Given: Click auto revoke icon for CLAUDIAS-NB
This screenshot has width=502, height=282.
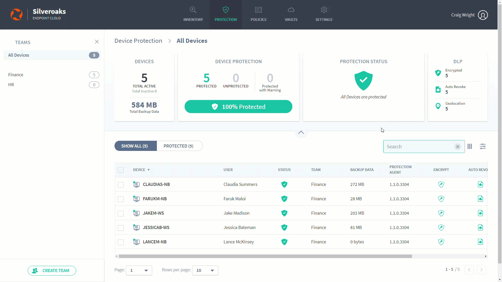Looking at the screenshot, I should (480, 184).
